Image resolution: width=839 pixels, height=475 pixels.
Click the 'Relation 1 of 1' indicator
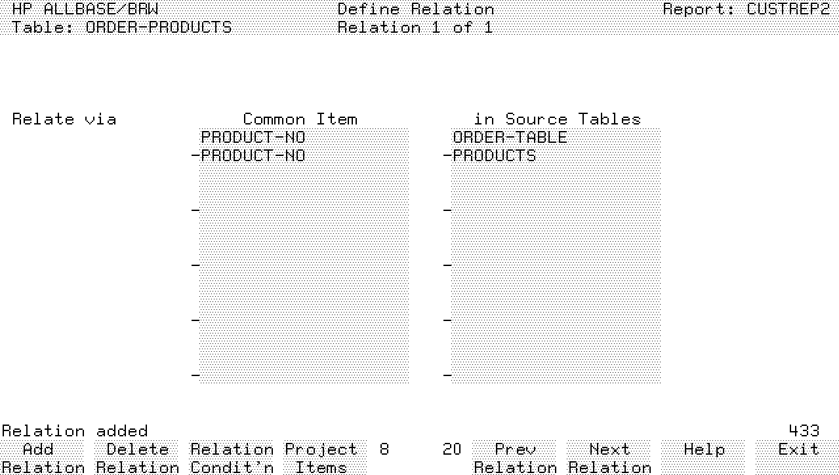[415, 28]
